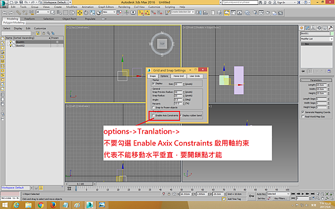Toggle Generate Mapping Coords checkbox
This screenshot has height=209, width=335.
tap(303, 112)
